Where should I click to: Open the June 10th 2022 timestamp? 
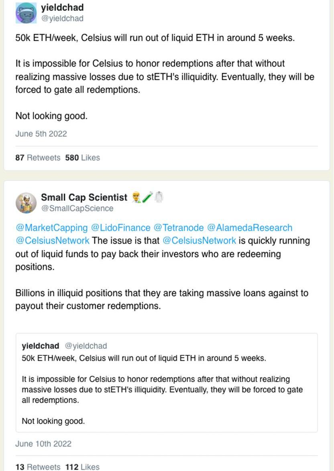point(43,444)
